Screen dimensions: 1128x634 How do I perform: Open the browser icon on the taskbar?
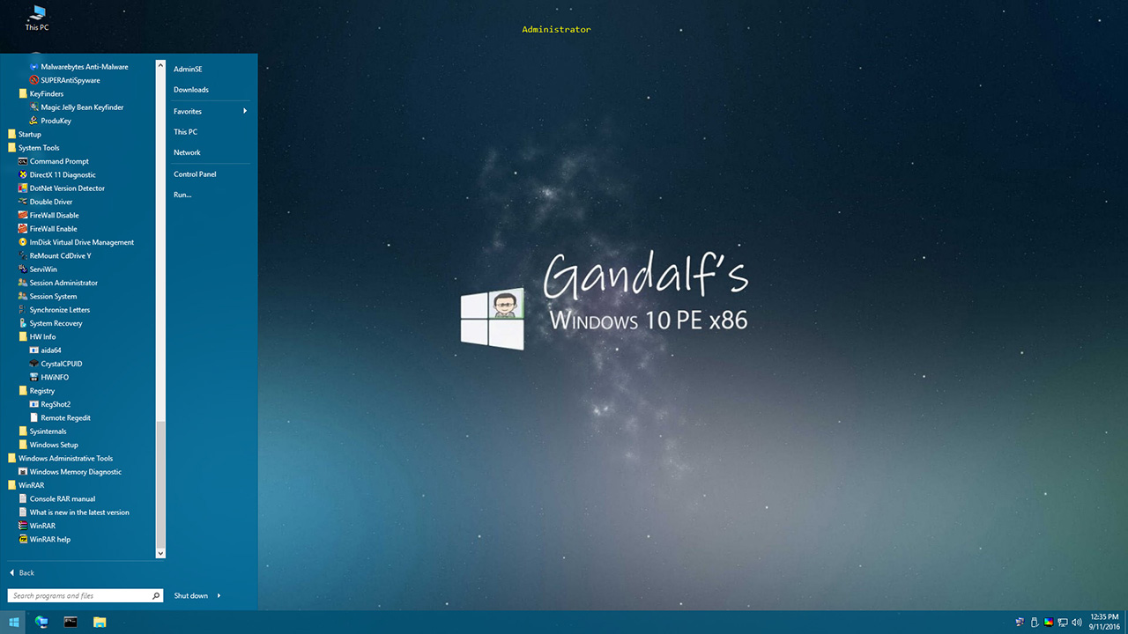coord(41,622)
